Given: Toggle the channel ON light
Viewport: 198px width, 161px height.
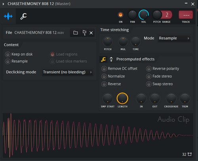Looking at the screenshot, I should 120,15.
